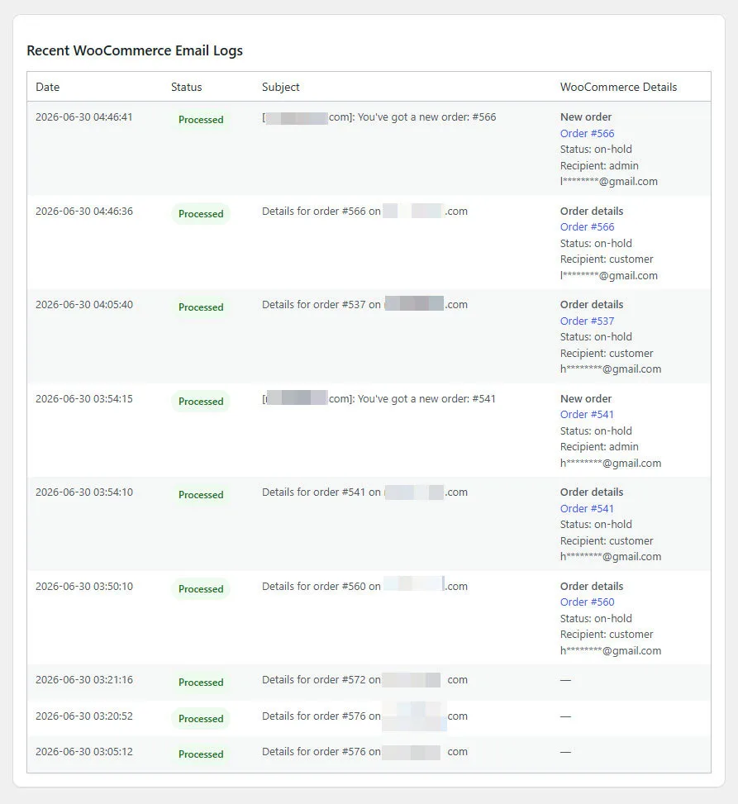Click subject 'You've got a new order: #566'
The height and width of the screenshot is (804, 738).
tap(426, 117)
